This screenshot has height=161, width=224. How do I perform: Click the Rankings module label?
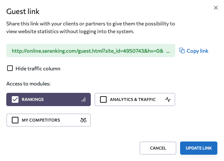coord(33,99)
